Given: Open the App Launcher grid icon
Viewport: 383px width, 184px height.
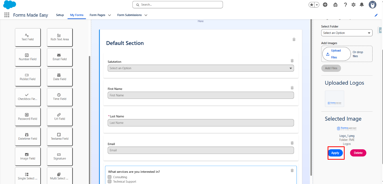Looking at the screenshot, I should (x=7, y=15).
